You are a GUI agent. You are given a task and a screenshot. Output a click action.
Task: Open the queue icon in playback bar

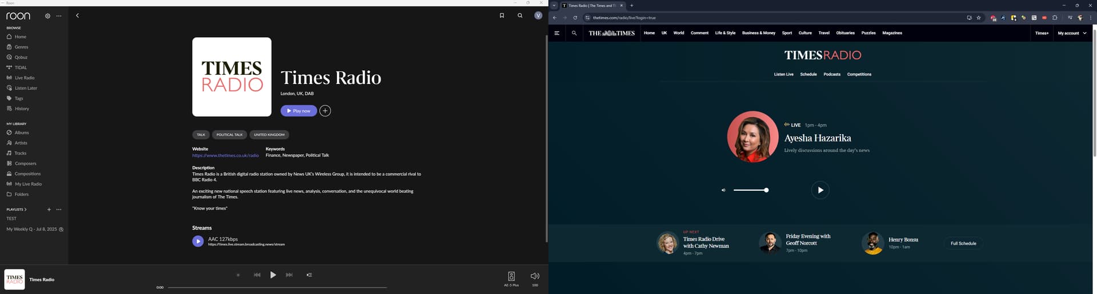(309, 275)
